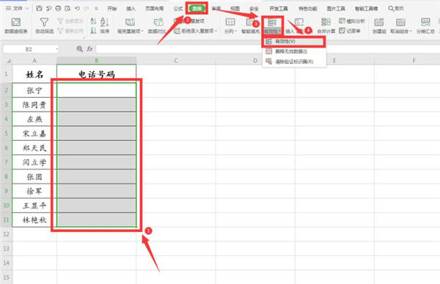The width and height of the screenshot is (440, 284).
Task: Click the fx insert function icon
Action: click(x=89, y=49)
